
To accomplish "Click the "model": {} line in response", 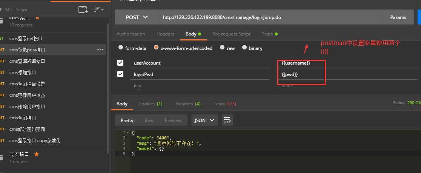I will pyautogui.click(x=150, y=148).
